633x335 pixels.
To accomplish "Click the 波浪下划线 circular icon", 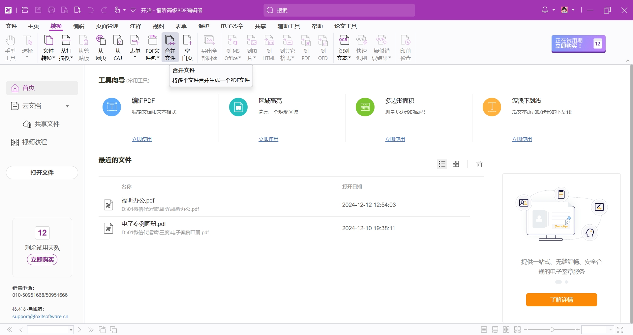I will [492, 107].
